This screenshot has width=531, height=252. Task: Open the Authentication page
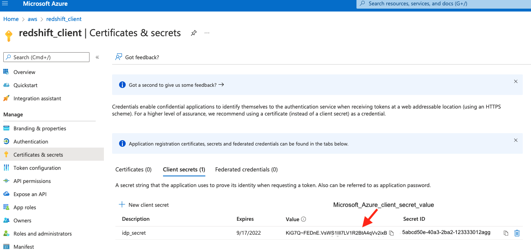tap(31, 141)
